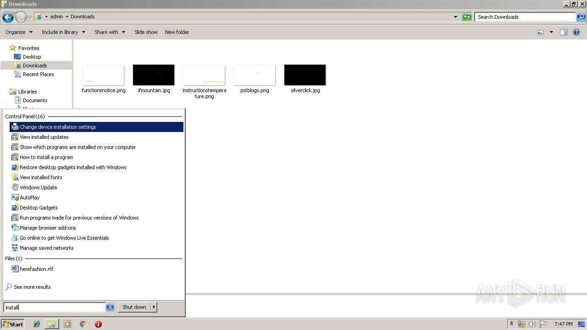The height and width of the screenshot is (330, 587).
Task: Open Include in library menu
Action: [63, 32]
